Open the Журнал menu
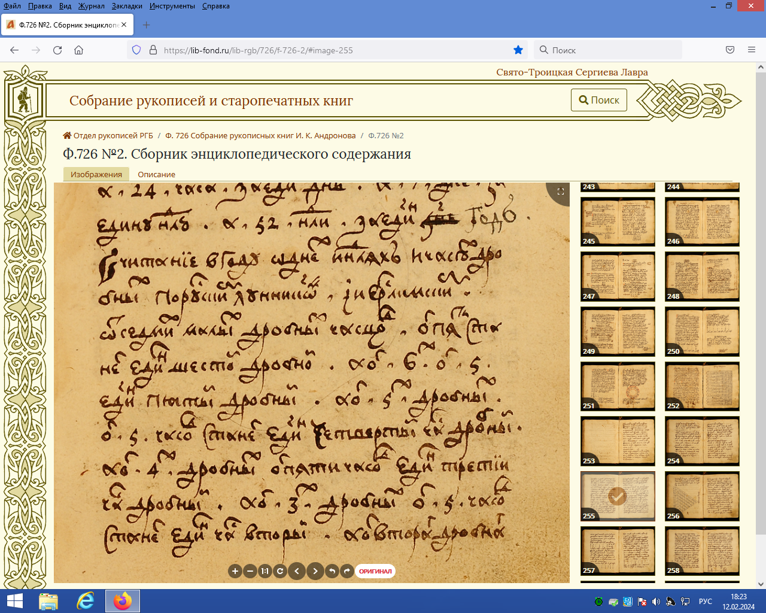The width and height of the screenshot is (766, 613). coord(91,6)
